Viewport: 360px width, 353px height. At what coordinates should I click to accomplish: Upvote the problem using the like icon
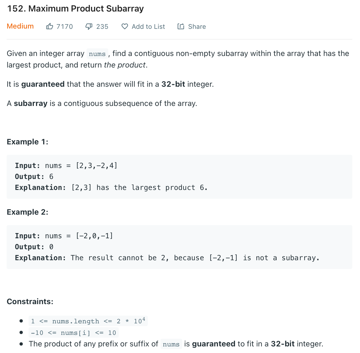click(x=50, y=26)
